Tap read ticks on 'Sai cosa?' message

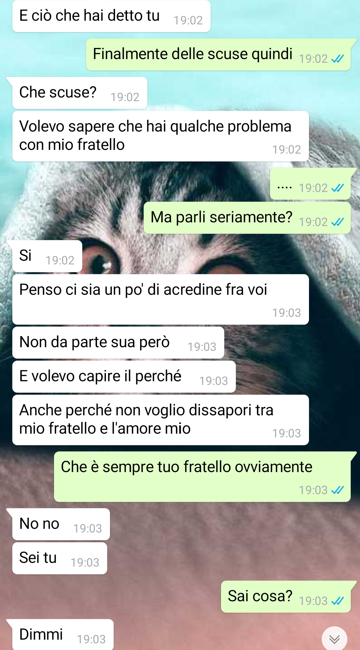point(337,601)
